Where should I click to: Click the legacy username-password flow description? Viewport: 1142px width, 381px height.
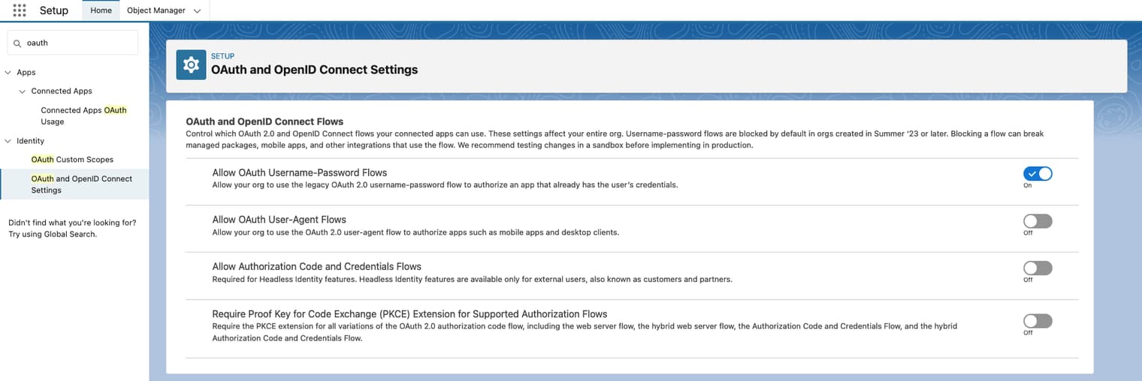click(445, 185)
